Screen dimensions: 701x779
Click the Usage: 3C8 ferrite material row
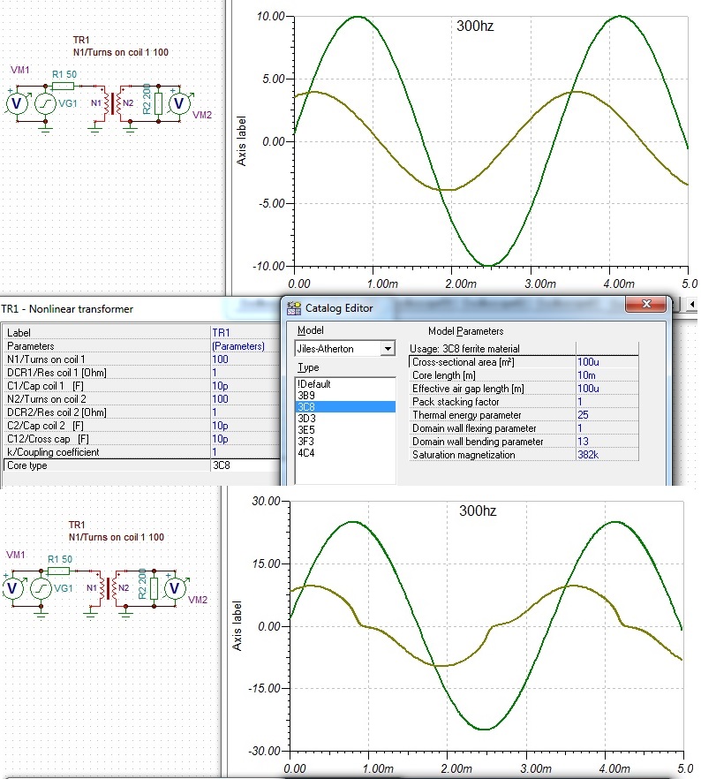[x=524, y=349]
